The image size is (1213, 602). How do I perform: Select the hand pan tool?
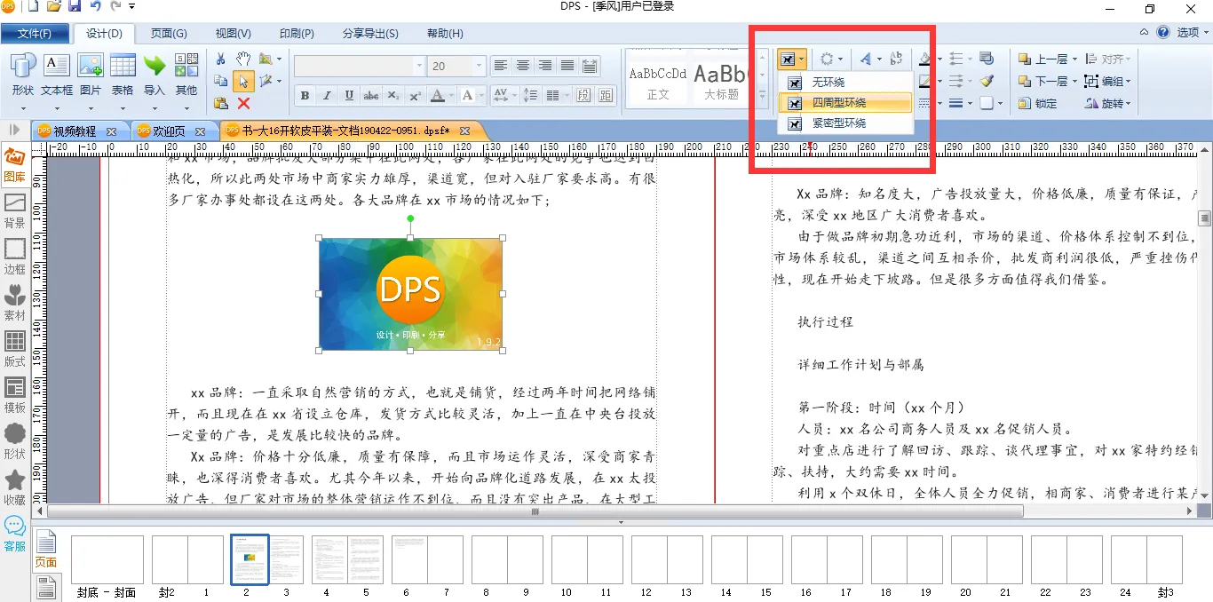tap(243, 59)
